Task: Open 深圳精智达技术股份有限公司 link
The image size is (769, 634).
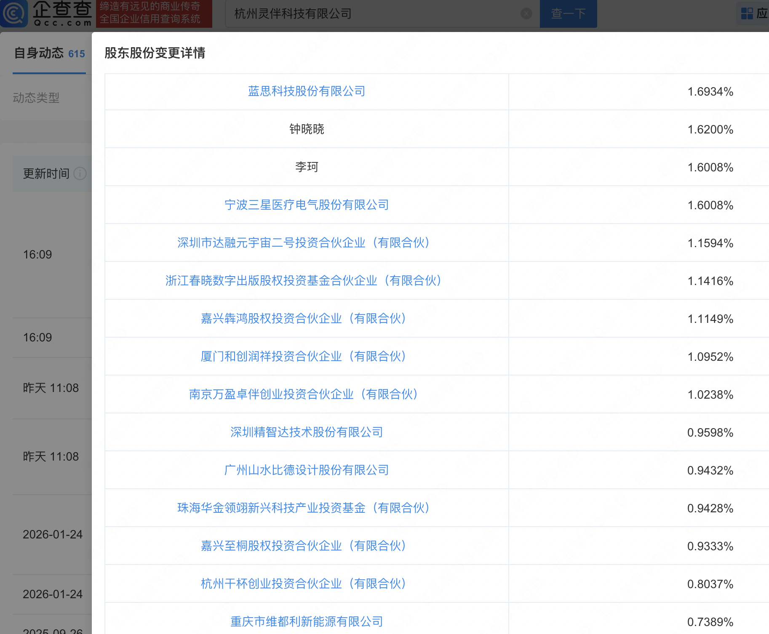Action: [x=306, y=432]
